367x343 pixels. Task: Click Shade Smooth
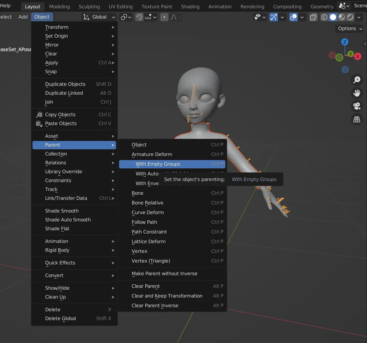[74, 211]
